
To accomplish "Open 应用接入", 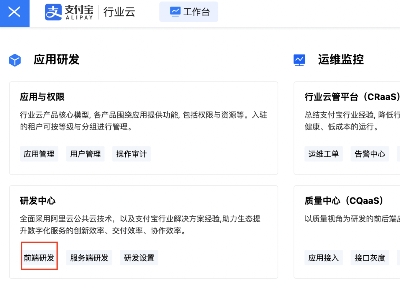I will tap(324, 257).
